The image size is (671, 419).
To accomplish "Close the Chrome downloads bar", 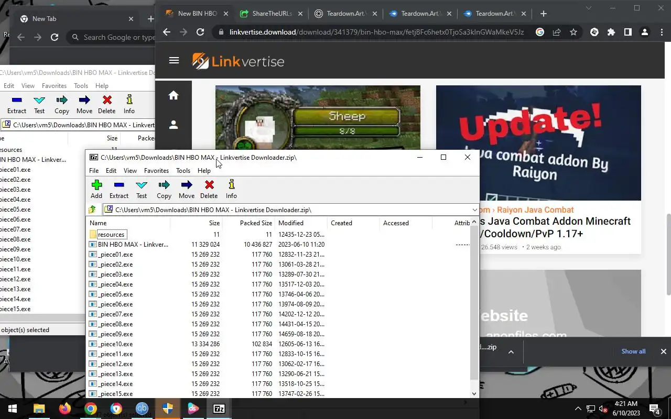I will 663,351.
